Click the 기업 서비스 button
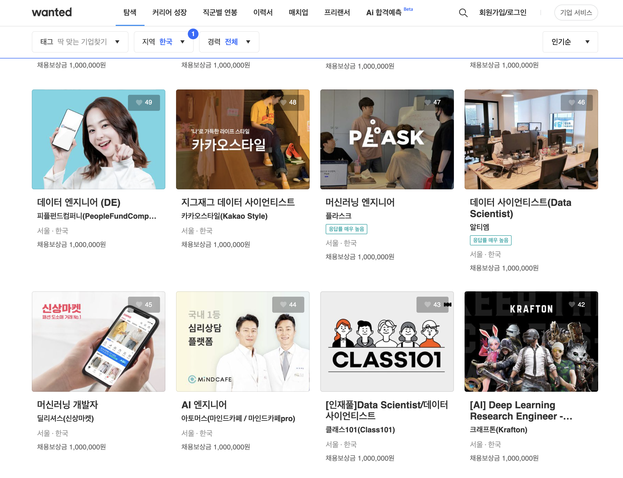The height and width of the screenshot is (478, 623). click(576, 13)
